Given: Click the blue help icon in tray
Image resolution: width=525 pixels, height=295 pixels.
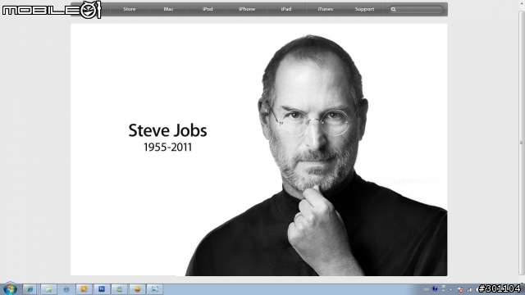Looking at the screenshot, I should (435, 288).
